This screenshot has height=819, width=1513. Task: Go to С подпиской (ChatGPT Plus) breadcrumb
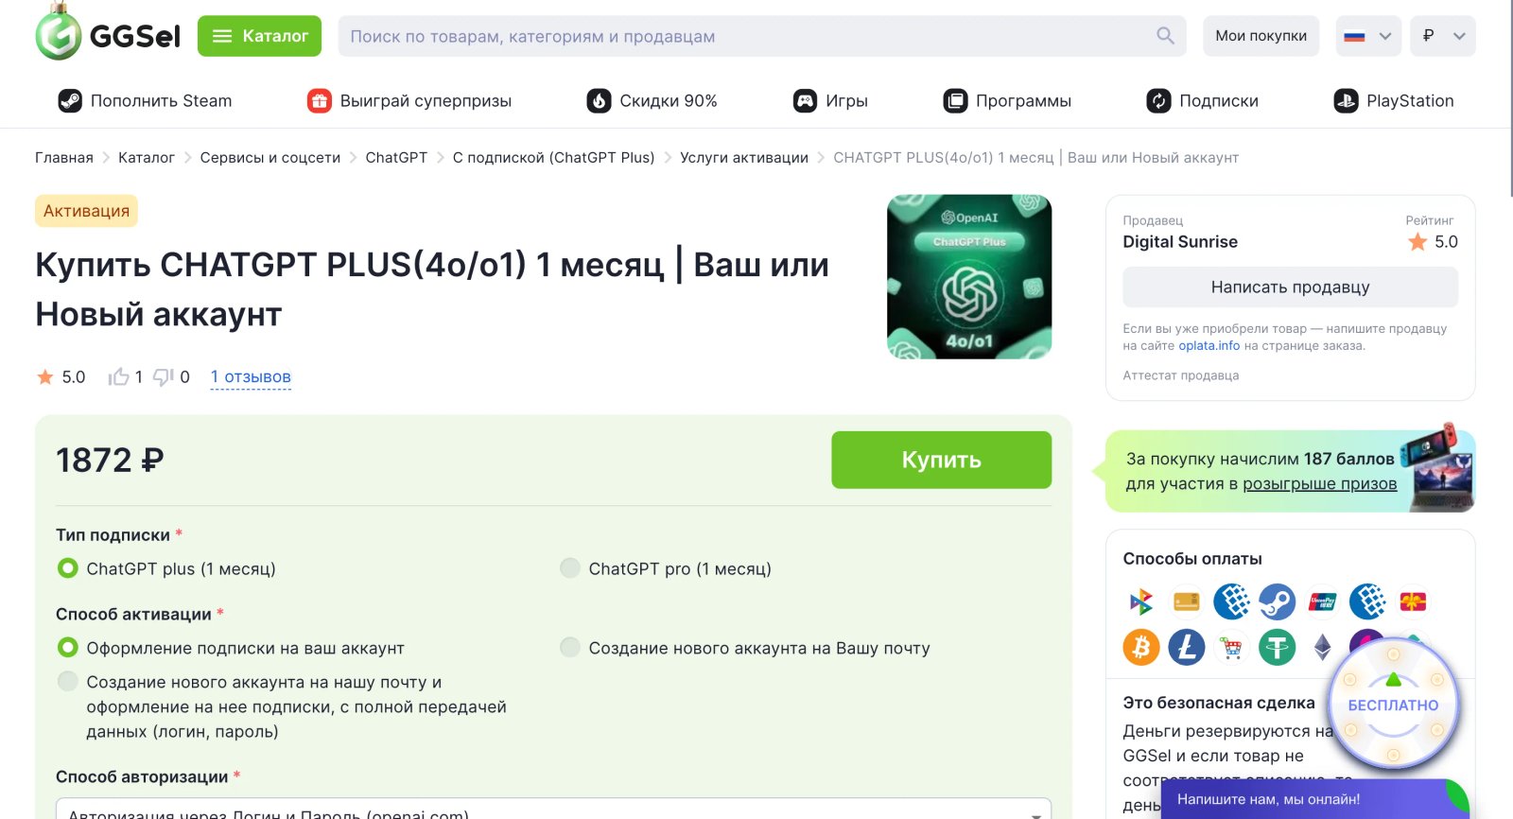(553, 158)
